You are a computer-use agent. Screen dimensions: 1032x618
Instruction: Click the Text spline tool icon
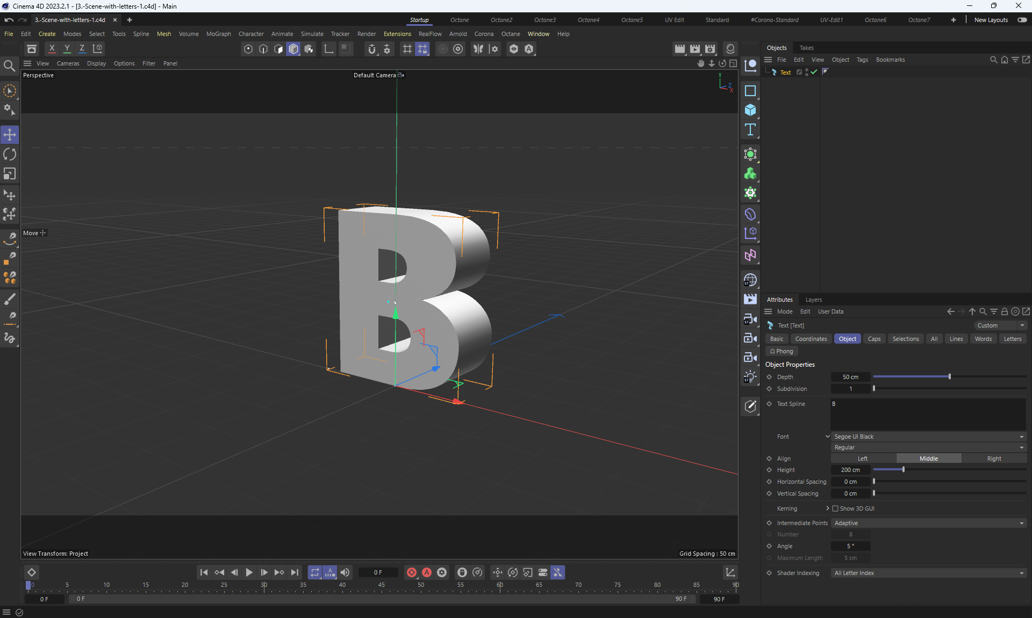pos(750,129)
